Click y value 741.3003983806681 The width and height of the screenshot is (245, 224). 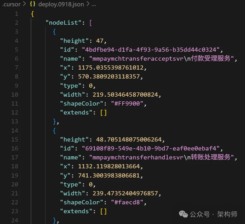point(109,175)
